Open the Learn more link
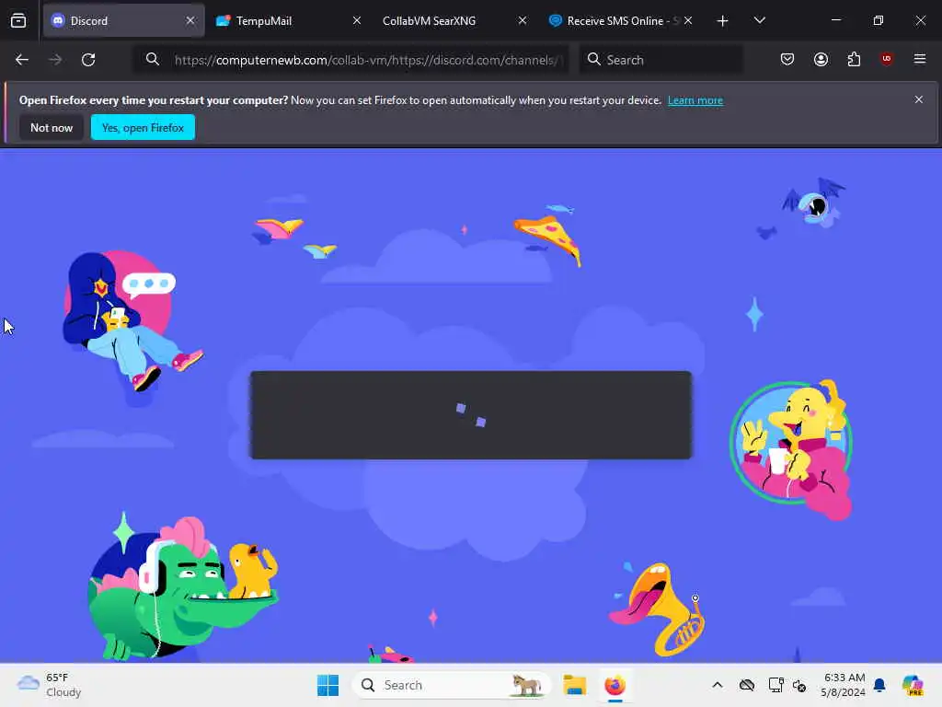This screenshot has width=942, height=707. (695, 100)
